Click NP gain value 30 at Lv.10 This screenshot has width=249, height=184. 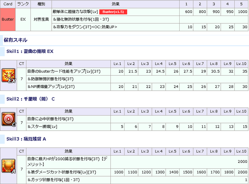[245, 87]
